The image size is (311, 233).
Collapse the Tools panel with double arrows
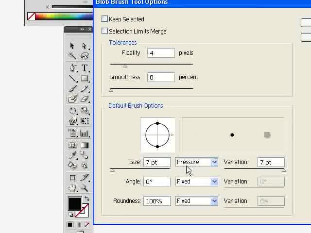[x=82, y=29]
